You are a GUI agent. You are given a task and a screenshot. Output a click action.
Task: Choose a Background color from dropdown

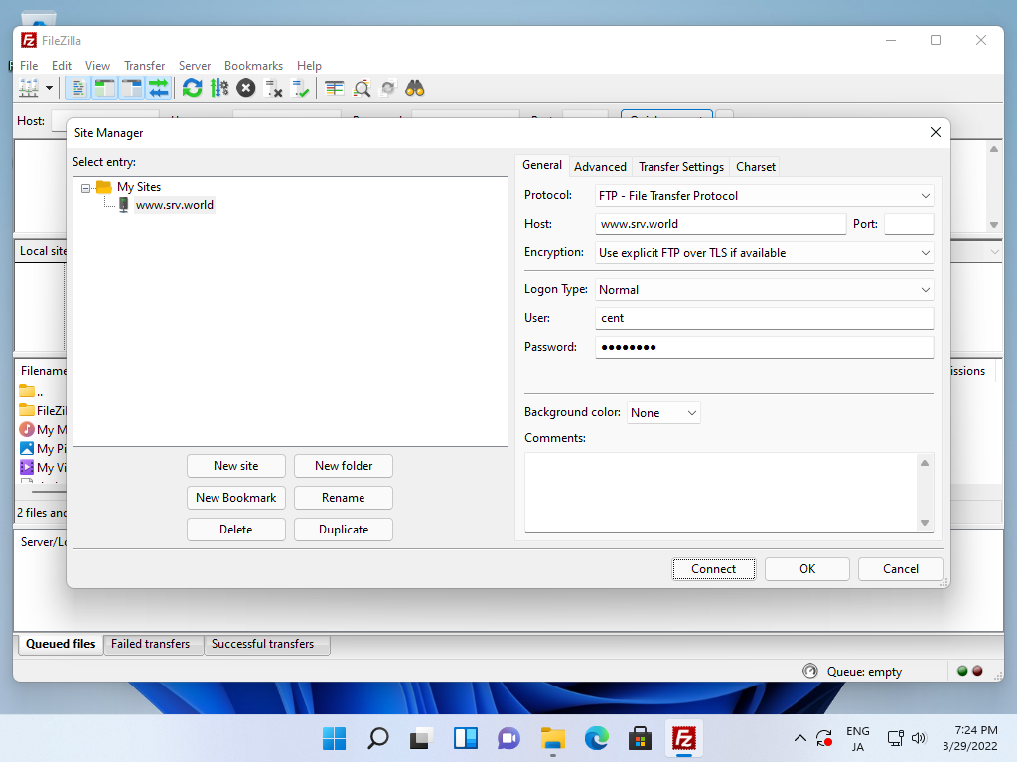tap(662, 412)
